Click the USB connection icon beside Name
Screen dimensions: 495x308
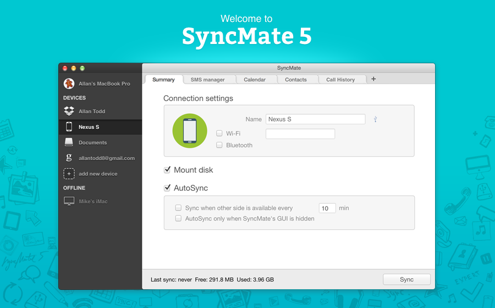pos(375,119)
